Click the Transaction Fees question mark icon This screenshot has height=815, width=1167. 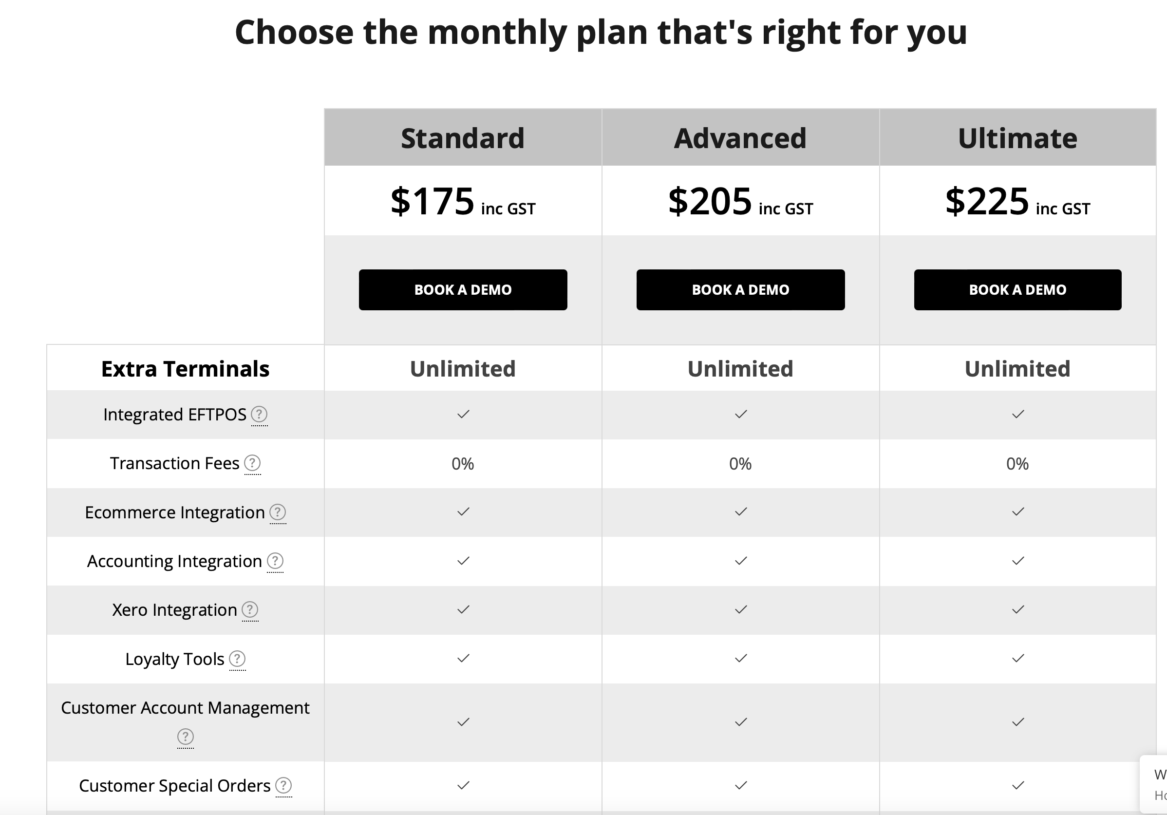(x=253, y=463)
